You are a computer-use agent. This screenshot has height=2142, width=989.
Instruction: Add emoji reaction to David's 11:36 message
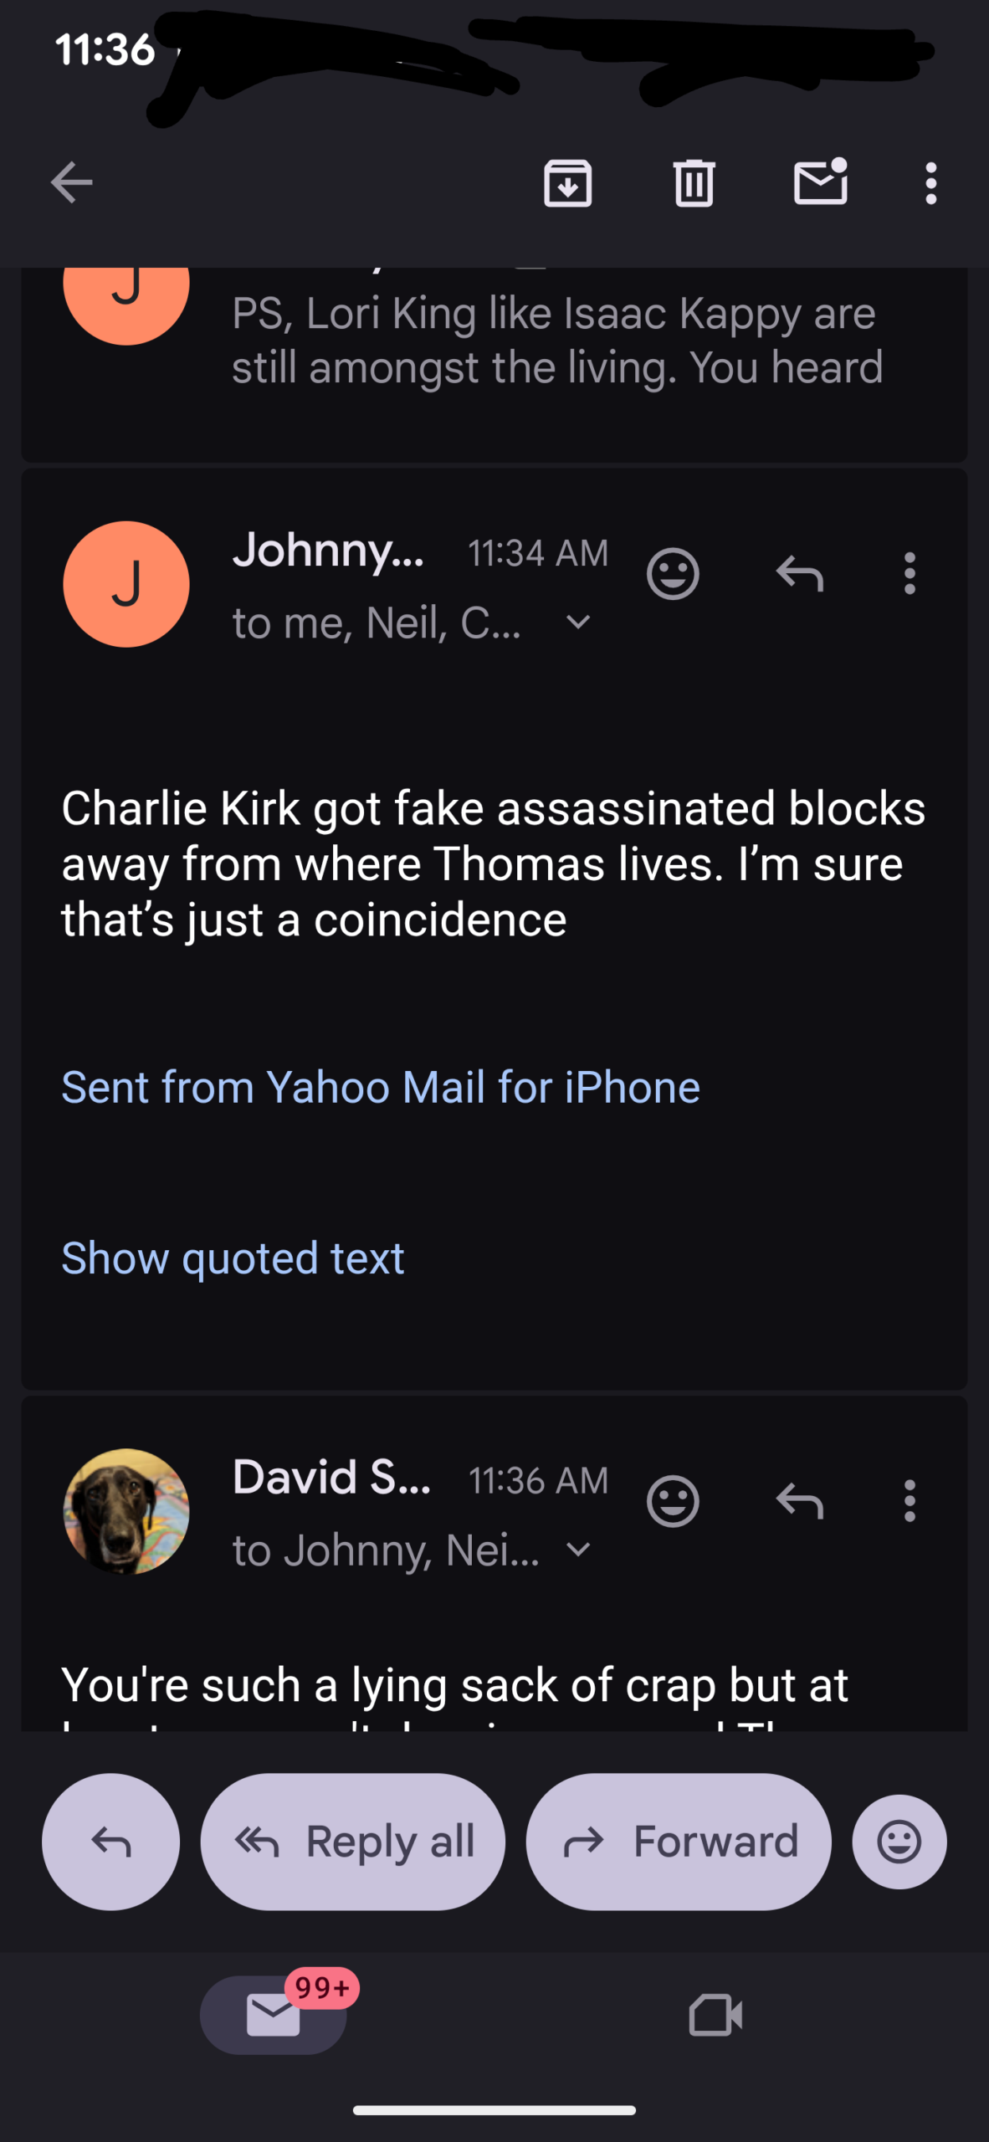click(x=673, y=1501)
